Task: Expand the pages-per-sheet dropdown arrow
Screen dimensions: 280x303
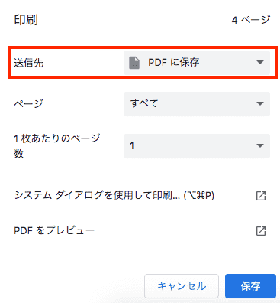Action: (x=260, y=145)
